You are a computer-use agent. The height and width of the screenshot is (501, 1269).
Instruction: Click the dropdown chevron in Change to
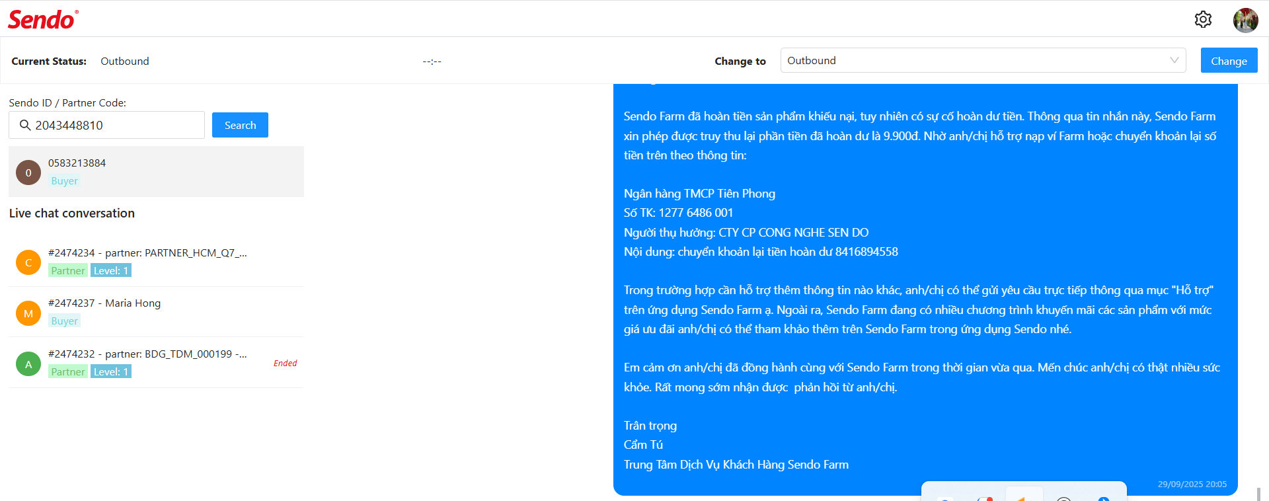click(1174, 60)
